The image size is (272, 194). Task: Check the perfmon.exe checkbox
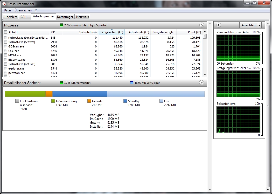pyautogui.click(x=5, y=73)
